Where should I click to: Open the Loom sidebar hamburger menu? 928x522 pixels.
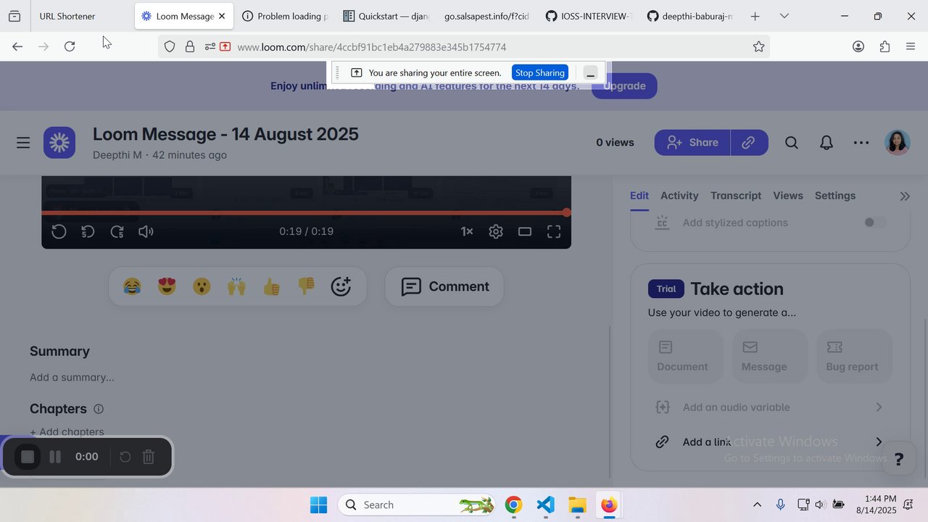point(23,143)
